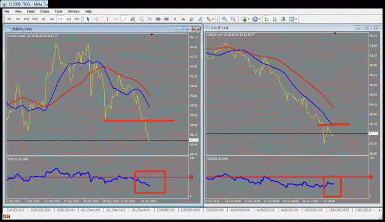Zoom in on the chart
Image resolution: width=385 pixels, height=222 pixels.
(x=224, y=19)
